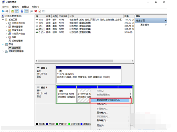Open the 操作(A) menu
This screenshot has height=132, width=177.
point(16,7)
